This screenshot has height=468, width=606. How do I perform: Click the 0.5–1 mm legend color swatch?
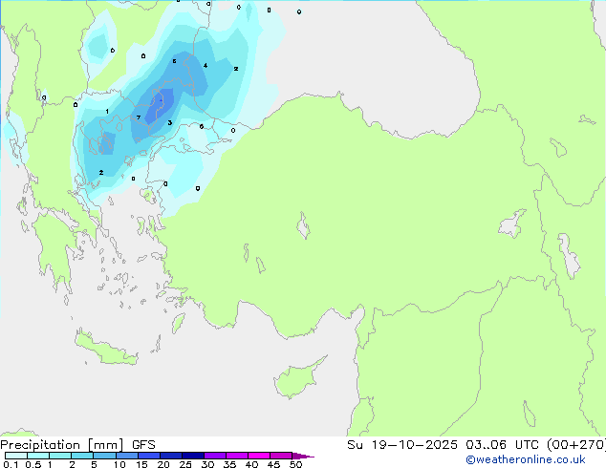(x=38, y=456)
